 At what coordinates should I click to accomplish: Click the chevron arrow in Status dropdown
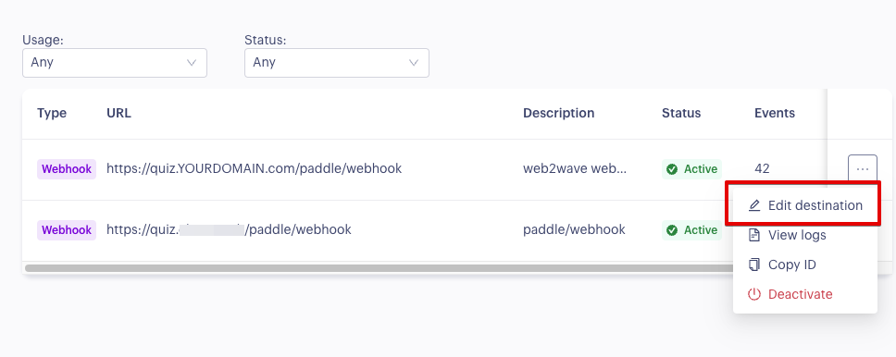click(x=415, y=63)
